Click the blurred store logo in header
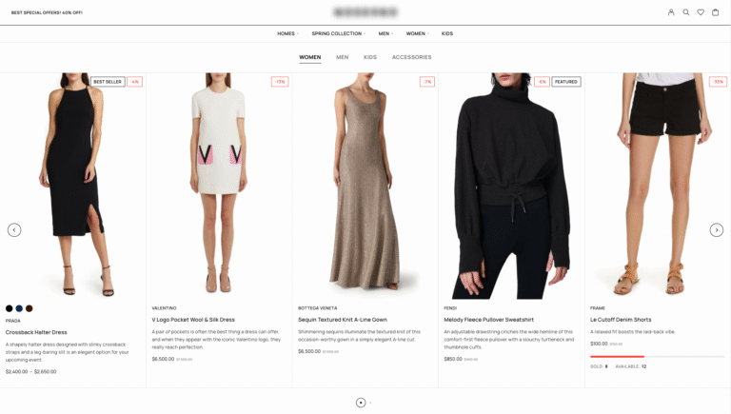 pos(365,12)
